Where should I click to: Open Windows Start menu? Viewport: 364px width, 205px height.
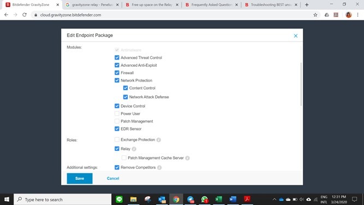click(7, 200)
